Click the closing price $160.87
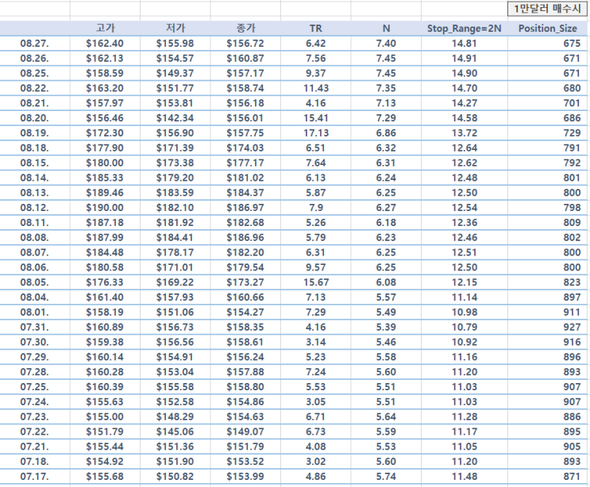This screenshot has height=487, width=590. pyautogui.click(x=245, y=59)
